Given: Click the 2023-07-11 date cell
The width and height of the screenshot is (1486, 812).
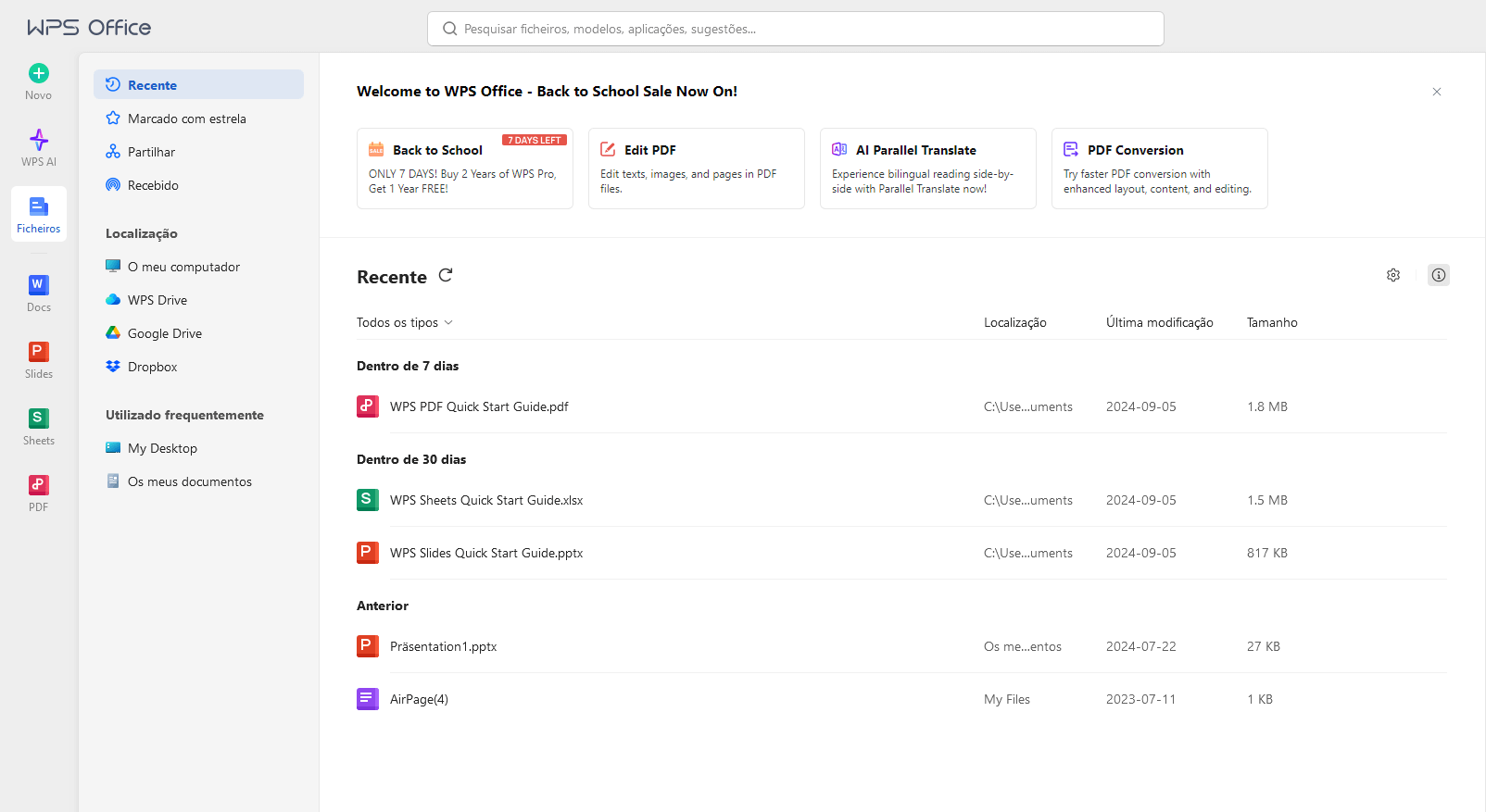Looking at the screenshot, I should click(1141, 699).
